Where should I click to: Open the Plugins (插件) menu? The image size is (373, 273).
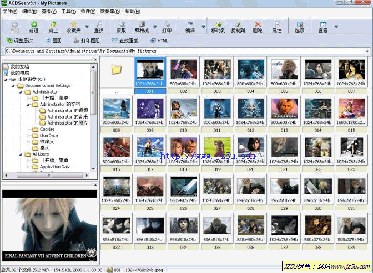tap(88, 11)
